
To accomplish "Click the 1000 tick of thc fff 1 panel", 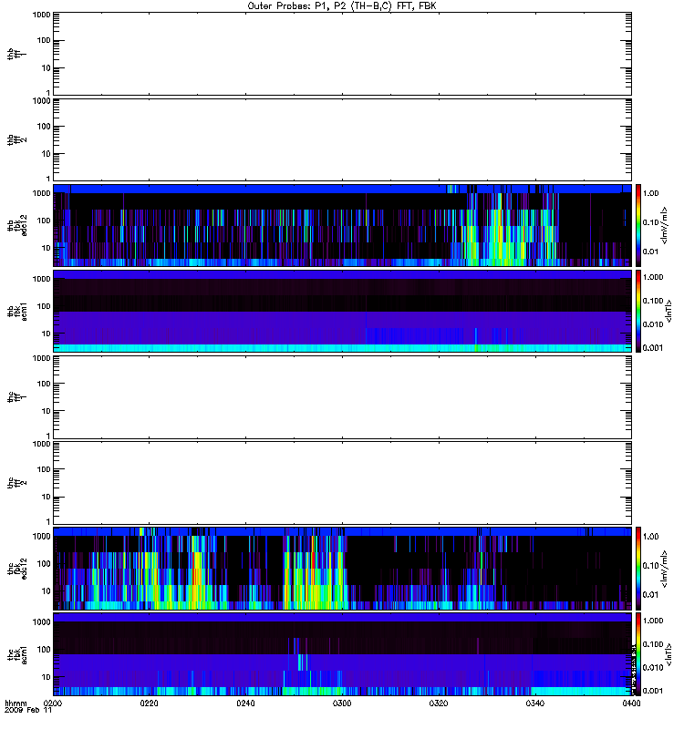I will (41, 358).
